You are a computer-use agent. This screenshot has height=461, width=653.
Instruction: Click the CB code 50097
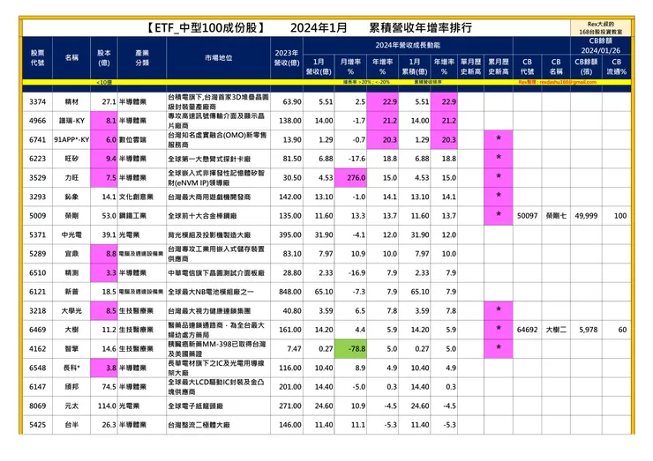click(x=527, y=216)
